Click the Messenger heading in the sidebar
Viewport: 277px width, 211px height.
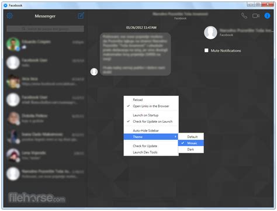point(45,16)
